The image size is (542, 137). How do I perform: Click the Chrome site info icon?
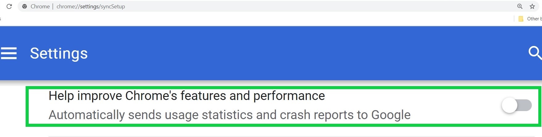25,6
